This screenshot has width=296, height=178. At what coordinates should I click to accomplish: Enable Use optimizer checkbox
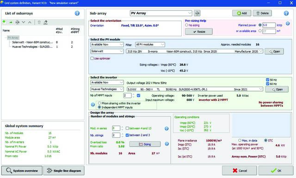[x=92, y=58]
